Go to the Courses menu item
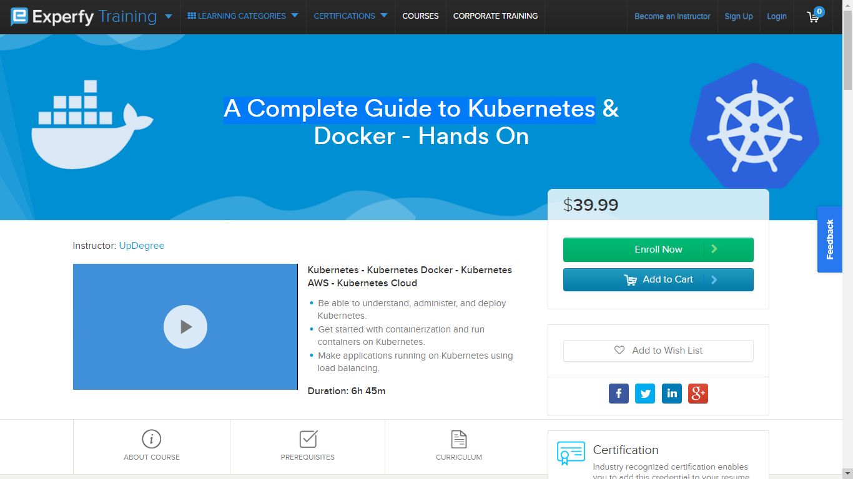This screenshot has height=479, width=853. pyautogui.click(x=420, y=16)
